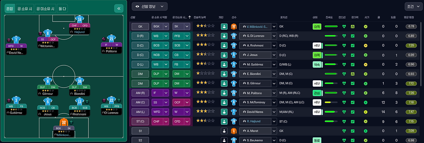Open player dropdown for V. Milinković-Savić
The image size is (424, 143).
(x=274, y=26)
